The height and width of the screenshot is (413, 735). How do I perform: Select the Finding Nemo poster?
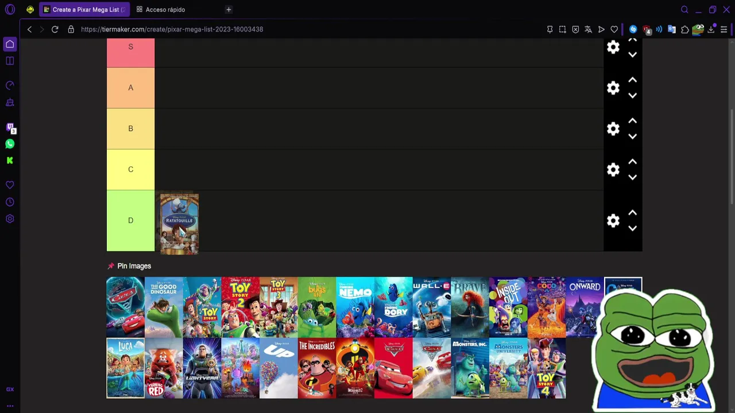355,307
